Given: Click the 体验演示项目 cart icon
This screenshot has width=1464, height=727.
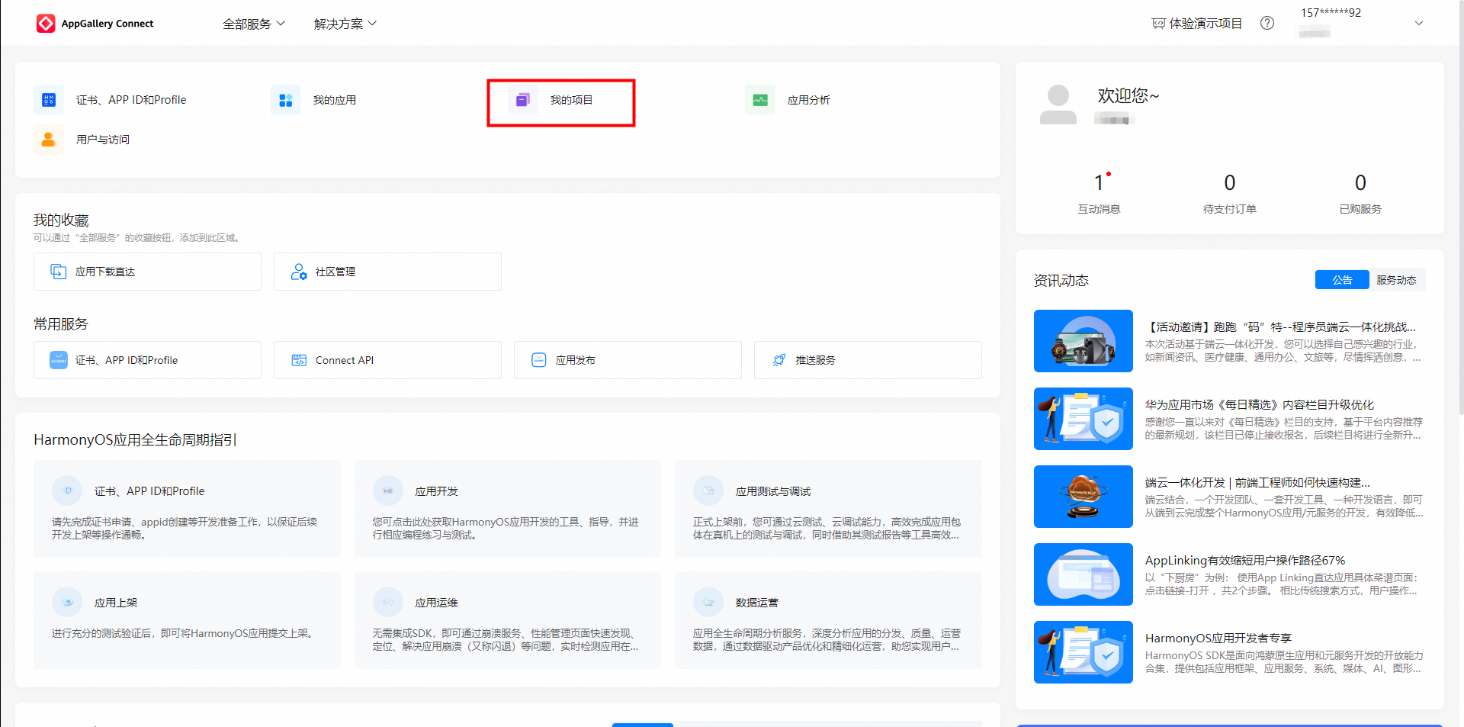Looking at the screenshot, I should [x=1158, y=24].
